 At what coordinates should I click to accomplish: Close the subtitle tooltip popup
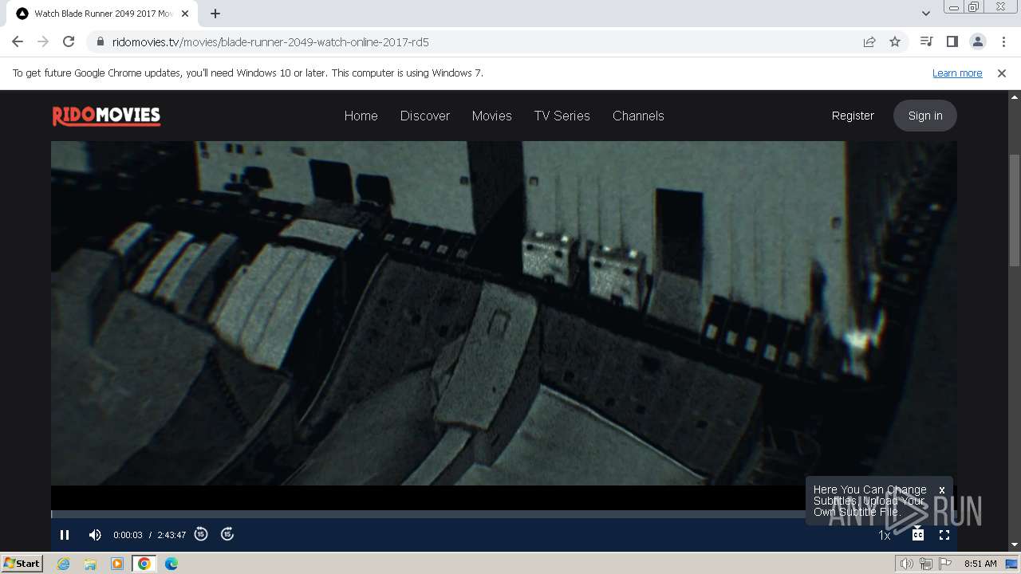point(942,490)
